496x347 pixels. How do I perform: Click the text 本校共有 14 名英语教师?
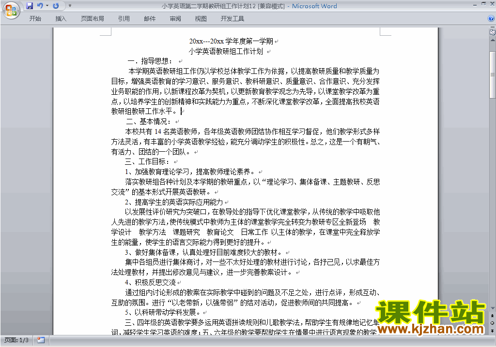pos(161,131)
